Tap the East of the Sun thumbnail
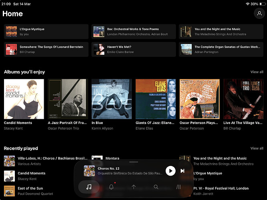Image resolution: width=267 pixels, height=200 pixels. tap(9, 191)
